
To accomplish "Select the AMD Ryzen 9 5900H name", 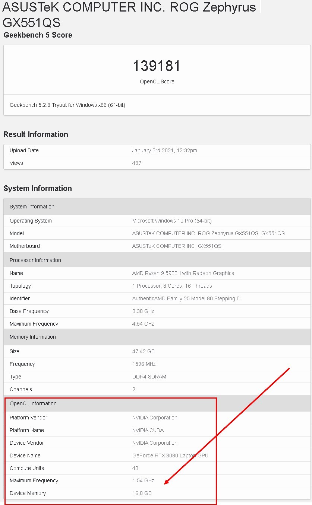I will [183, 273].
